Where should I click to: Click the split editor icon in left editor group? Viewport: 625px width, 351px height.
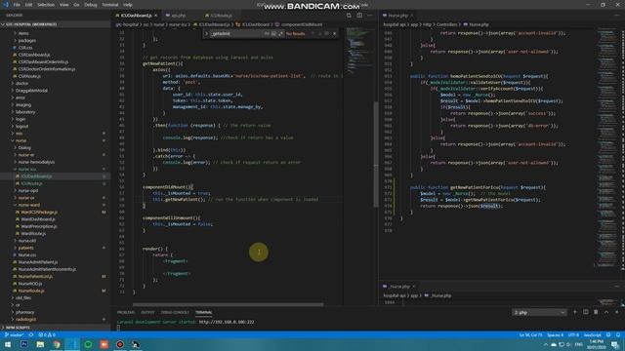tap(359, 16)
